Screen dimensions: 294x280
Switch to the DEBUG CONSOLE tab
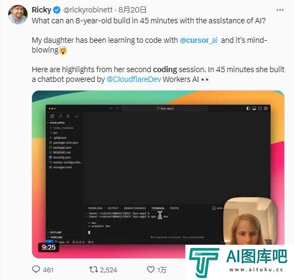(x=135, y=208)
